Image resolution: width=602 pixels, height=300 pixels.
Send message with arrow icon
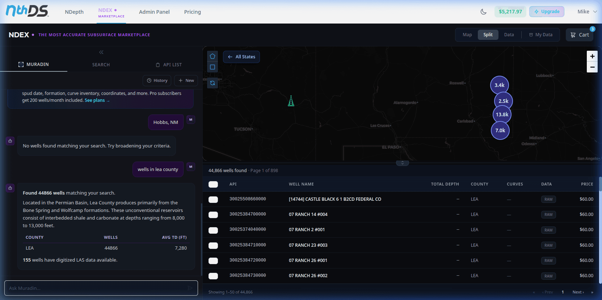pyautogui.click(x=190, y=288)
